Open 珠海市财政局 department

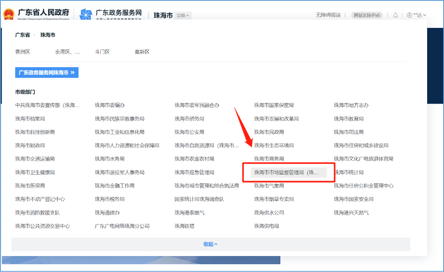click(30, 145)
